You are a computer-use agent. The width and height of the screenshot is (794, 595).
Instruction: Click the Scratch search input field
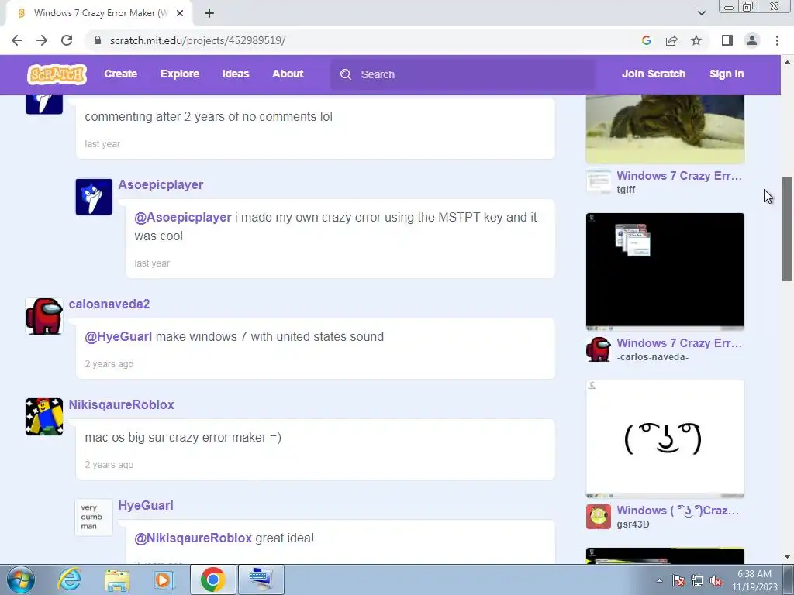tap(464, 74)
